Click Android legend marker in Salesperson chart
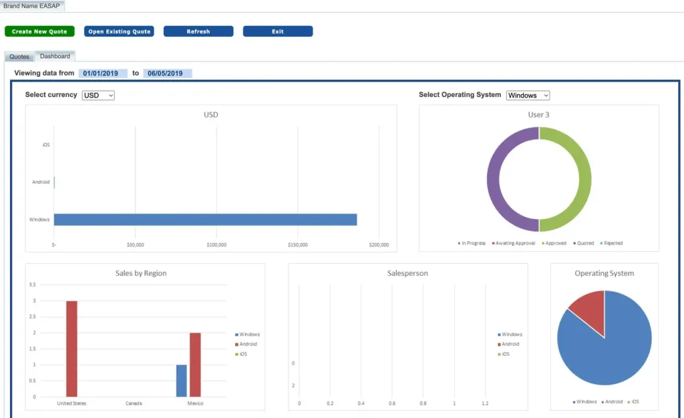This screenshot has height=418, width=684. click(499, 345)
